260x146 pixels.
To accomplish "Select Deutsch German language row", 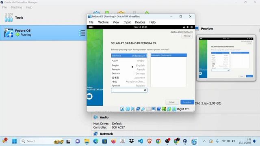I will click(x=129, y=73).
